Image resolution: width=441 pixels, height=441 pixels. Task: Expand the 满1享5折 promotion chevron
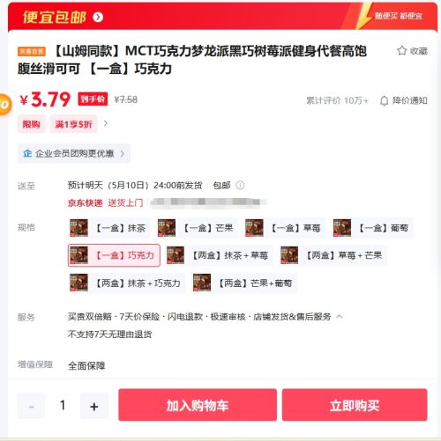[105, 123]
